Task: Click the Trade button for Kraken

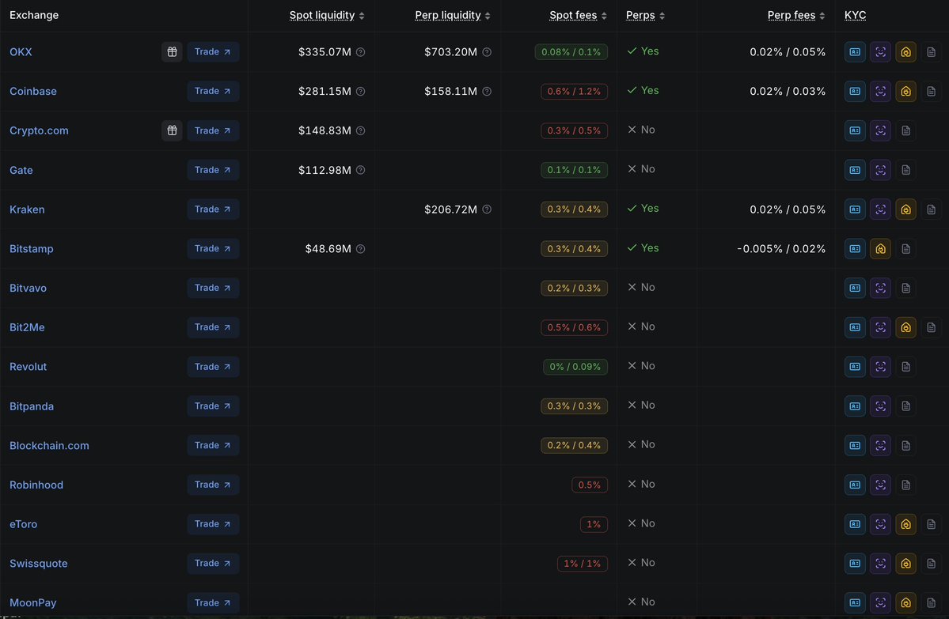Action: [213, 209]
